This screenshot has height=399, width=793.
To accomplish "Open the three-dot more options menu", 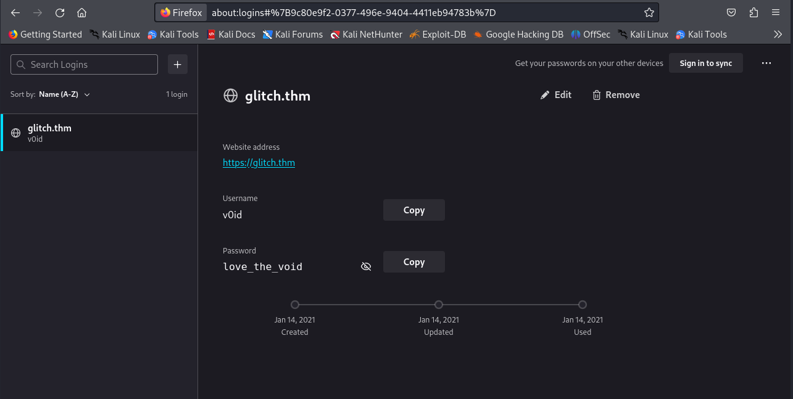I will 766,63.
